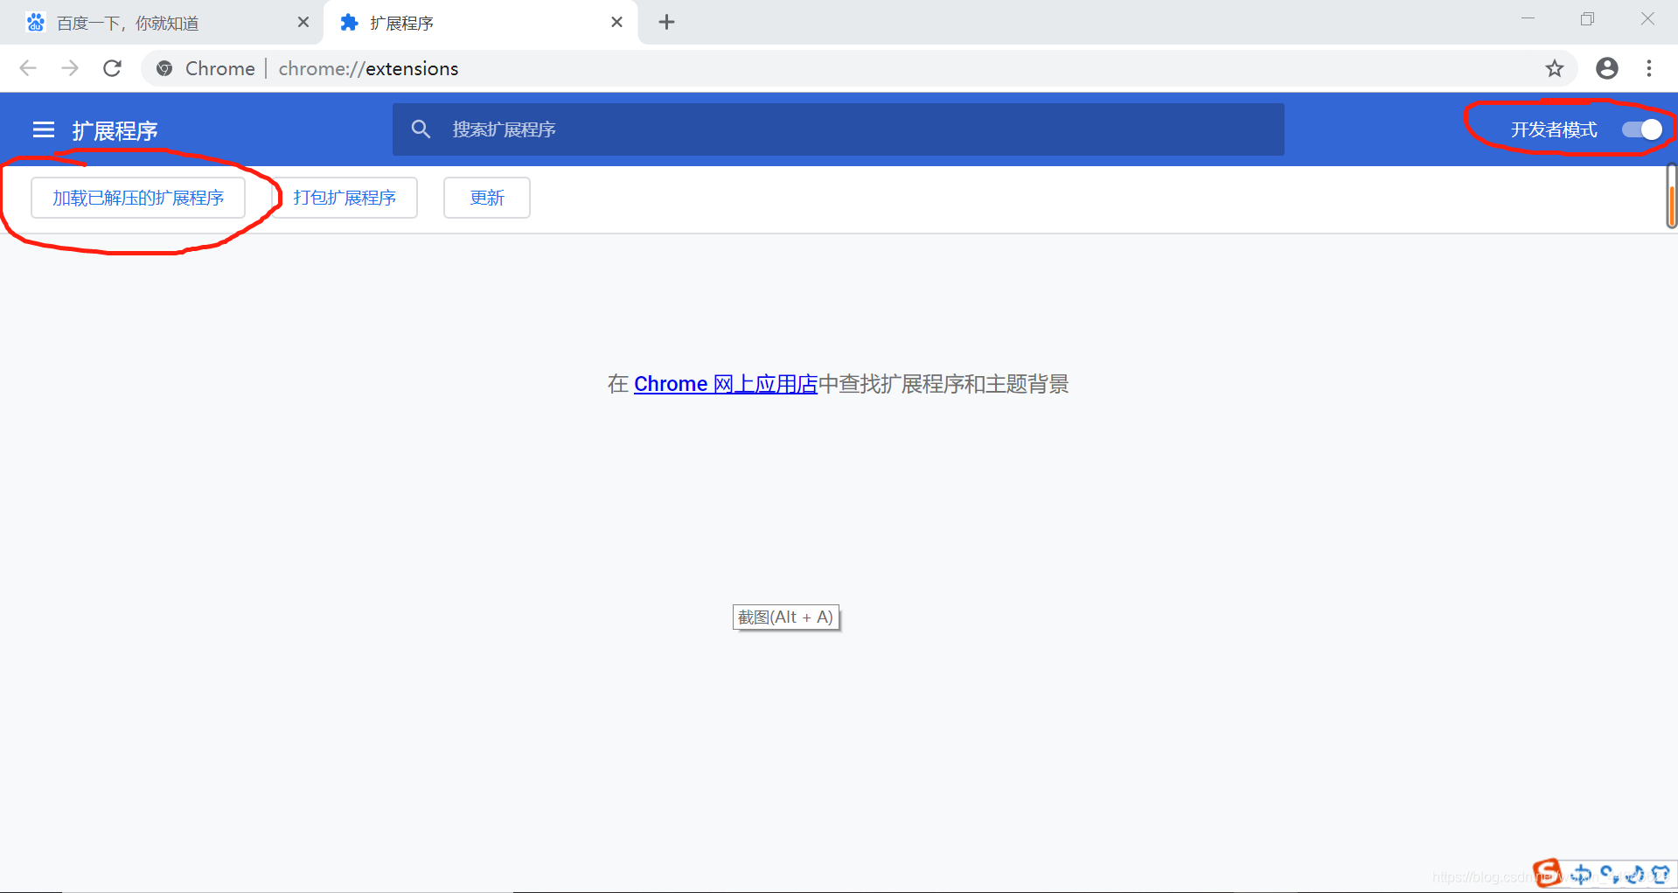Close the 百度一下 tab
This screenshot has height=893, width=1678.
pyautogui.click(x=303, y=22)
